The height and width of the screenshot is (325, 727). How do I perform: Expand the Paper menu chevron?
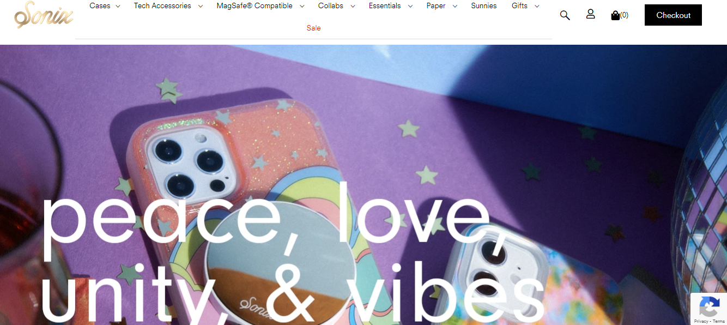[455, 6]
